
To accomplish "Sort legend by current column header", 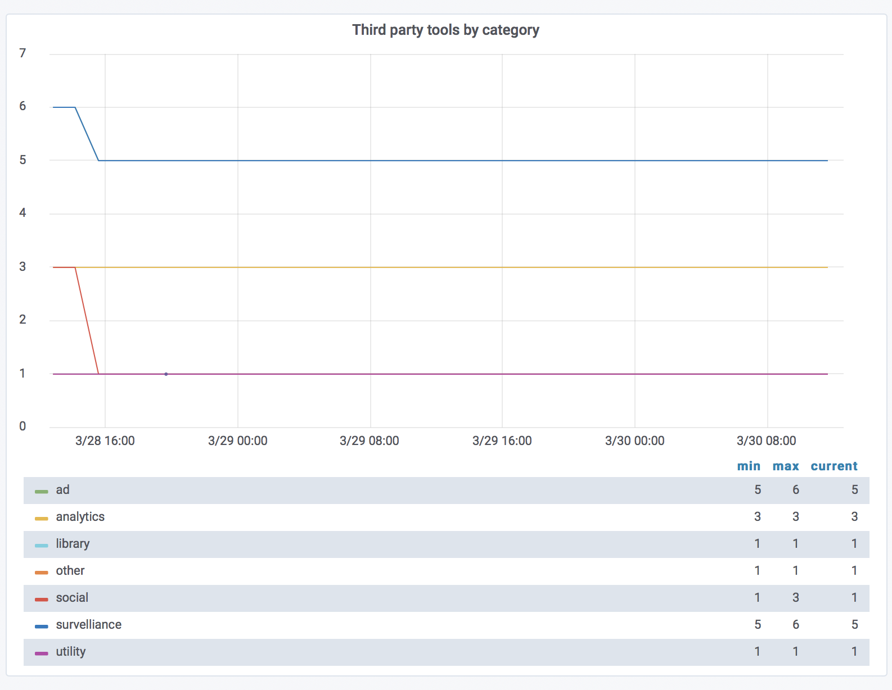I will 834,466.
